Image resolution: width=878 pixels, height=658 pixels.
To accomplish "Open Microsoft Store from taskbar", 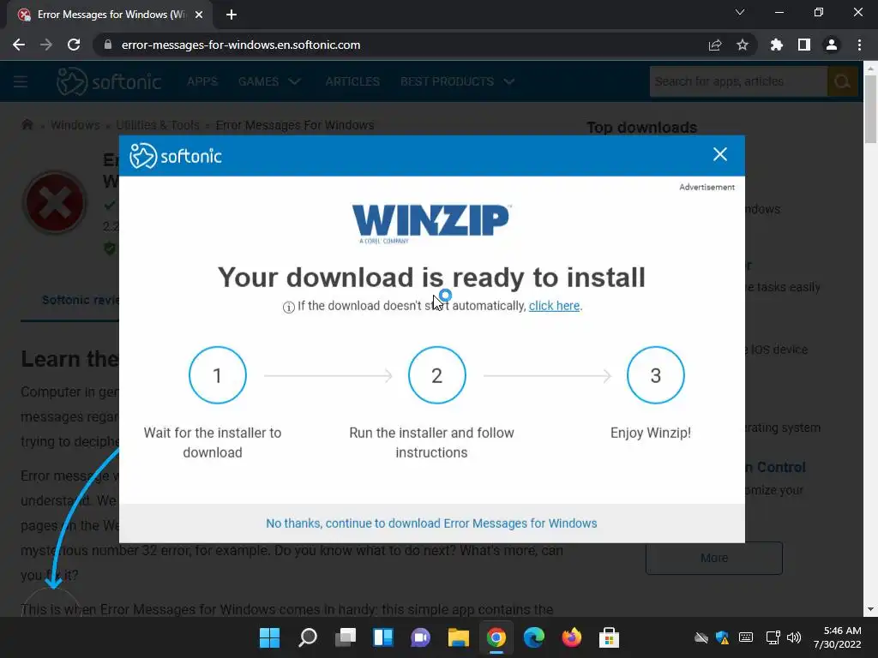I will [x=610, y=637].
